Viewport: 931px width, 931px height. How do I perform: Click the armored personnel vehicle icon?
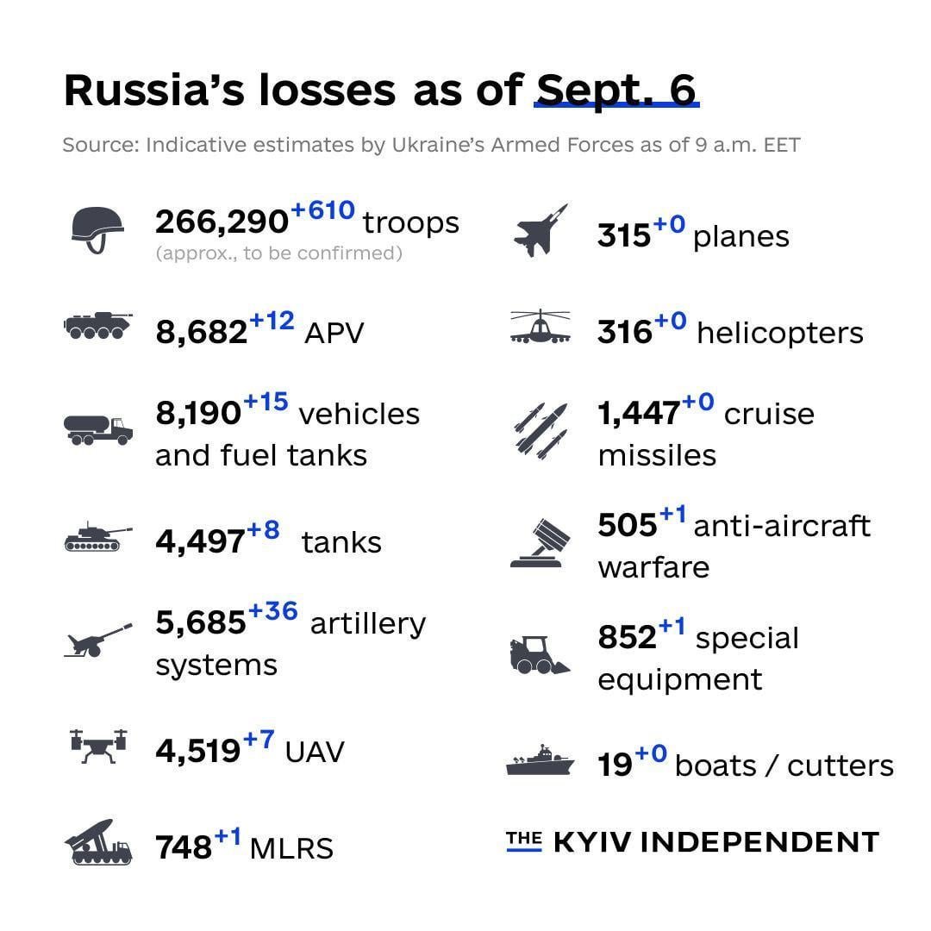pos(98,325)
